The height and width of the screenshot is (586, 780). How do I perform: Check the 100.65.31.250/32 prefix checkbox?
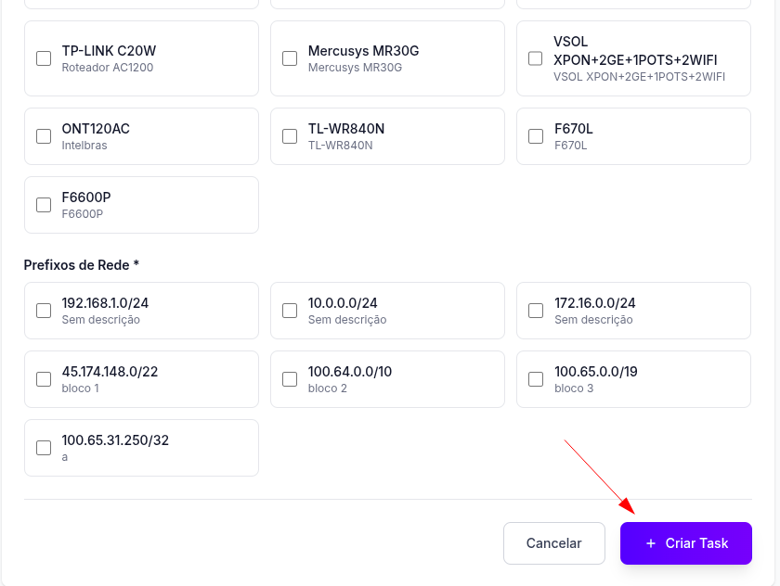click(44, 448)
